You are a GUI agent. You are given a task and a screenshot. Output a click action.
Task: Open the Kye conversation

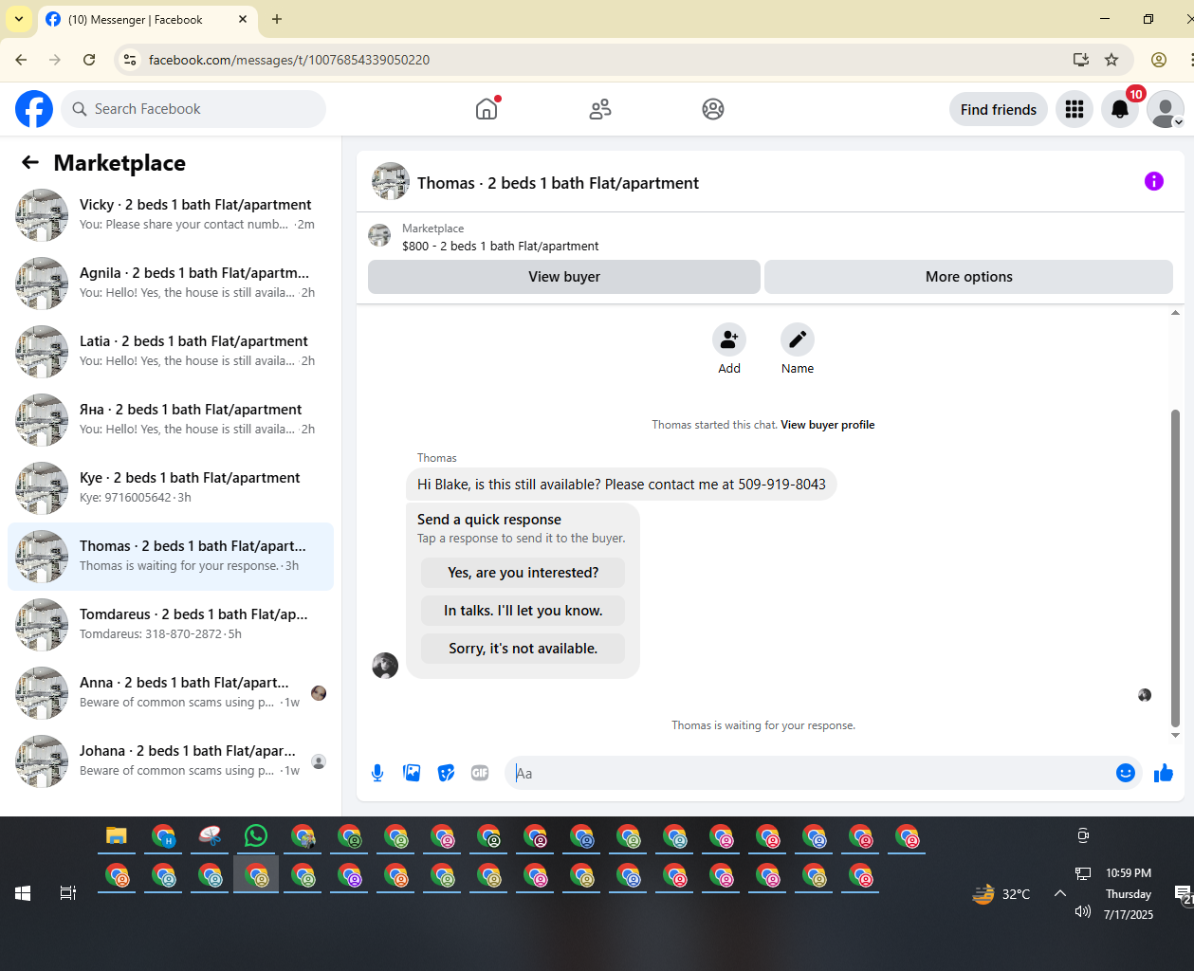pos(171,488)
